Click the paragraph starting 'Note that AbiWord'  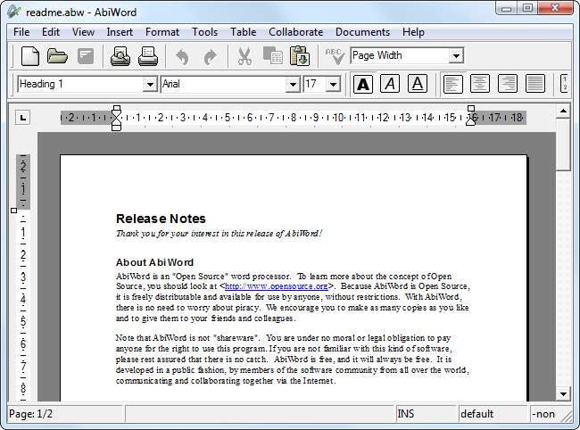click(x=292, y=359)
